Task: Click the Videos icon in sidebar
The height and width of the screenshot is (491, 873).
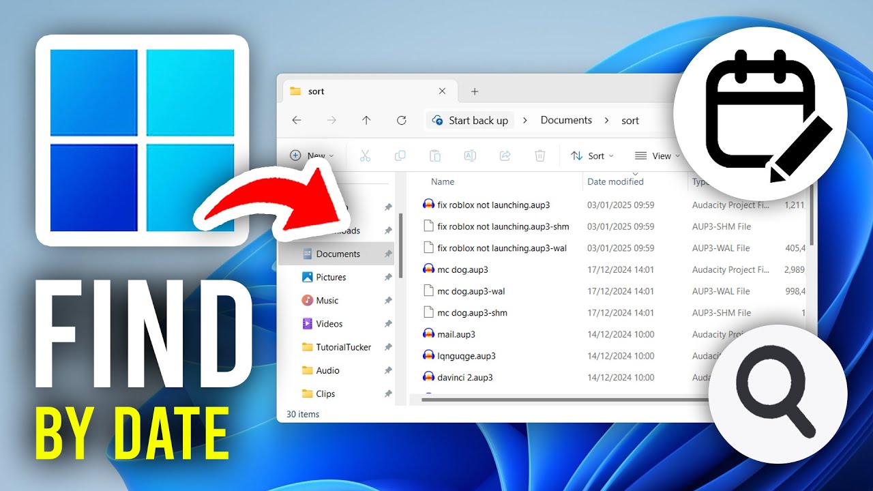Action: point(307,323)
